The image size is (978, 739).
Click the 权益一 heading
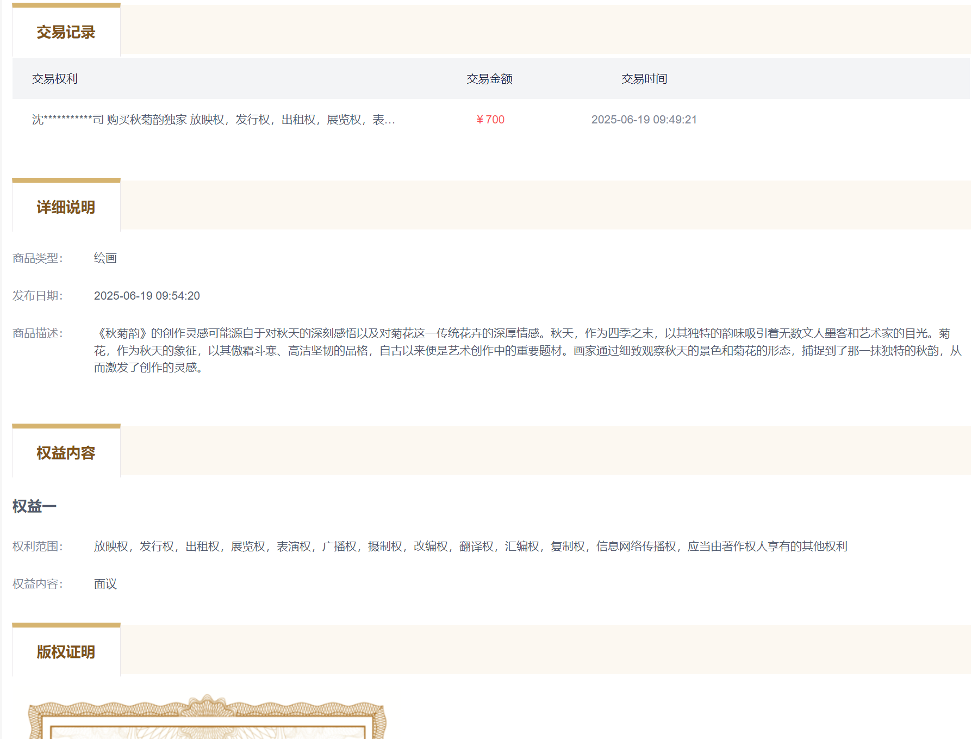point(34,506)
